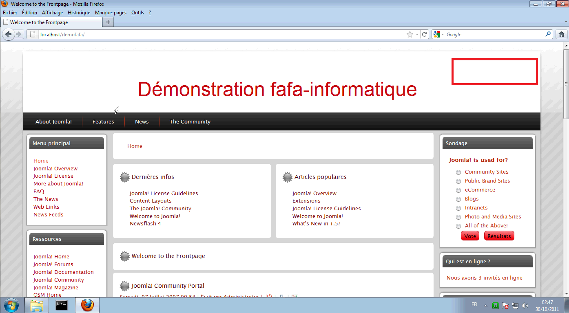The image size is (569, 313).
Task: Open the News navigation item
Action: [x=142, y=122]
